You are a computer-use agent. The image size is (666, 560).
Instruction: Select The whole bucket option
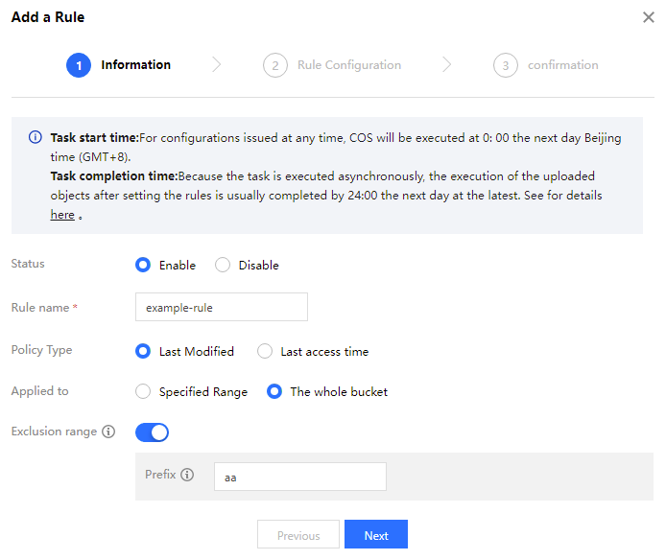274,391
